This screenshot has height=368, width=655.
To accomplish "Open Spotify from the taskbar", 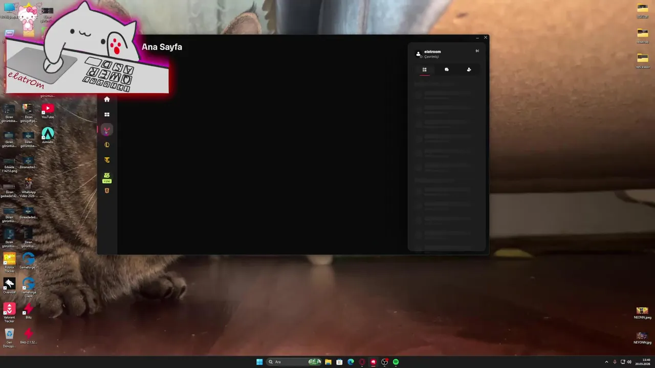I will pyautogui.click(x=396, y=362).
